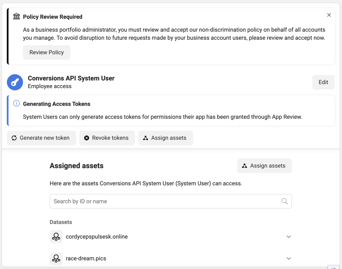Expand the cordycepspulsesk.online dataset chevron

[x=289, y=237]
